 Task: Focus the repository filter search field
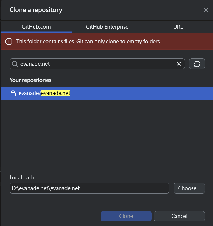click(97, 64)
